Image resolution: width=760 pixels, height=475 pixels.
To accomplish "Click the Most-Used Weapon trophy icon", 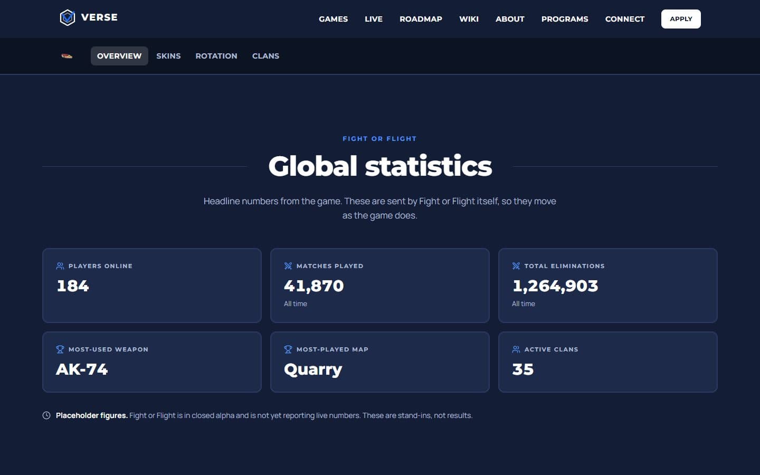I will [x=60, y=349].
